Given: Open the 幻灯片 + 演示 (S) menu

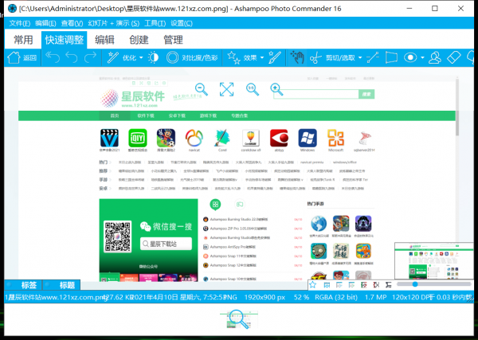Looking at the screenshot, I should coord(113,23).
